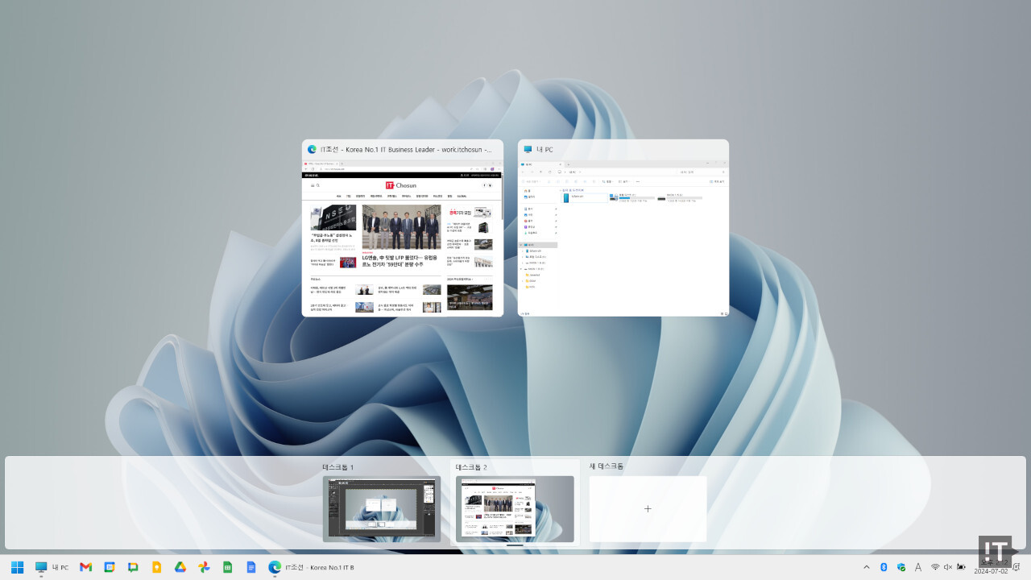Click the Bluetooth tray icon
Image resolution: width=1031 pixels, height=580 pixels.
[x=884, y=567]
